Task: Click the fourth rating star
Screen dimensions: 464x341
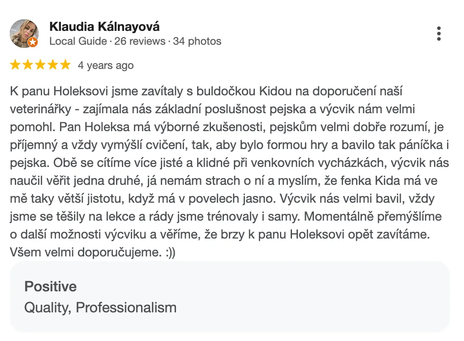Action: [x=53, y=65]
